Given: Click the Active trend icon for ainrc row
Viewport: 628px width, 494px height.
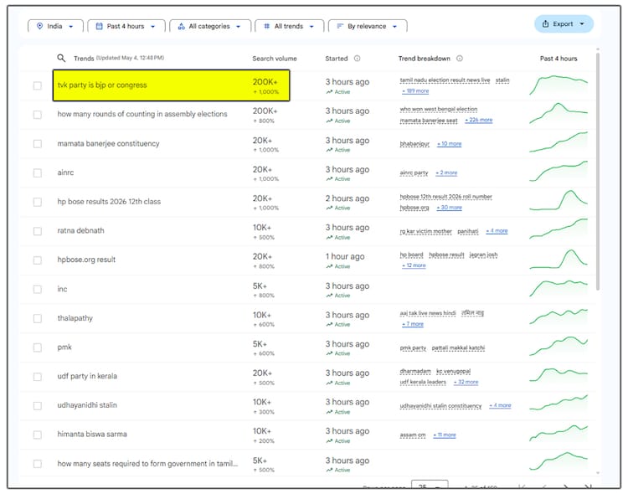Looking at the screenshot, I should click(329, 179).
